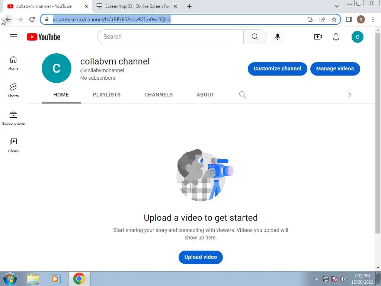Select the HOME channel tab
This screenshot has width=381, height=286.
(x=61, y=95)
